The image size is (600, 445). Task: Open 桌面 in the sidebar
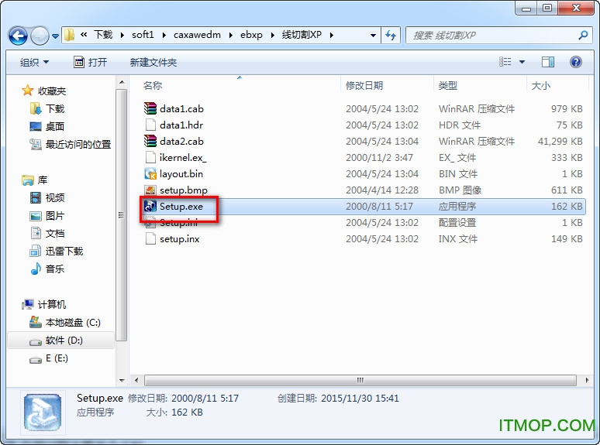coord(47,126)
